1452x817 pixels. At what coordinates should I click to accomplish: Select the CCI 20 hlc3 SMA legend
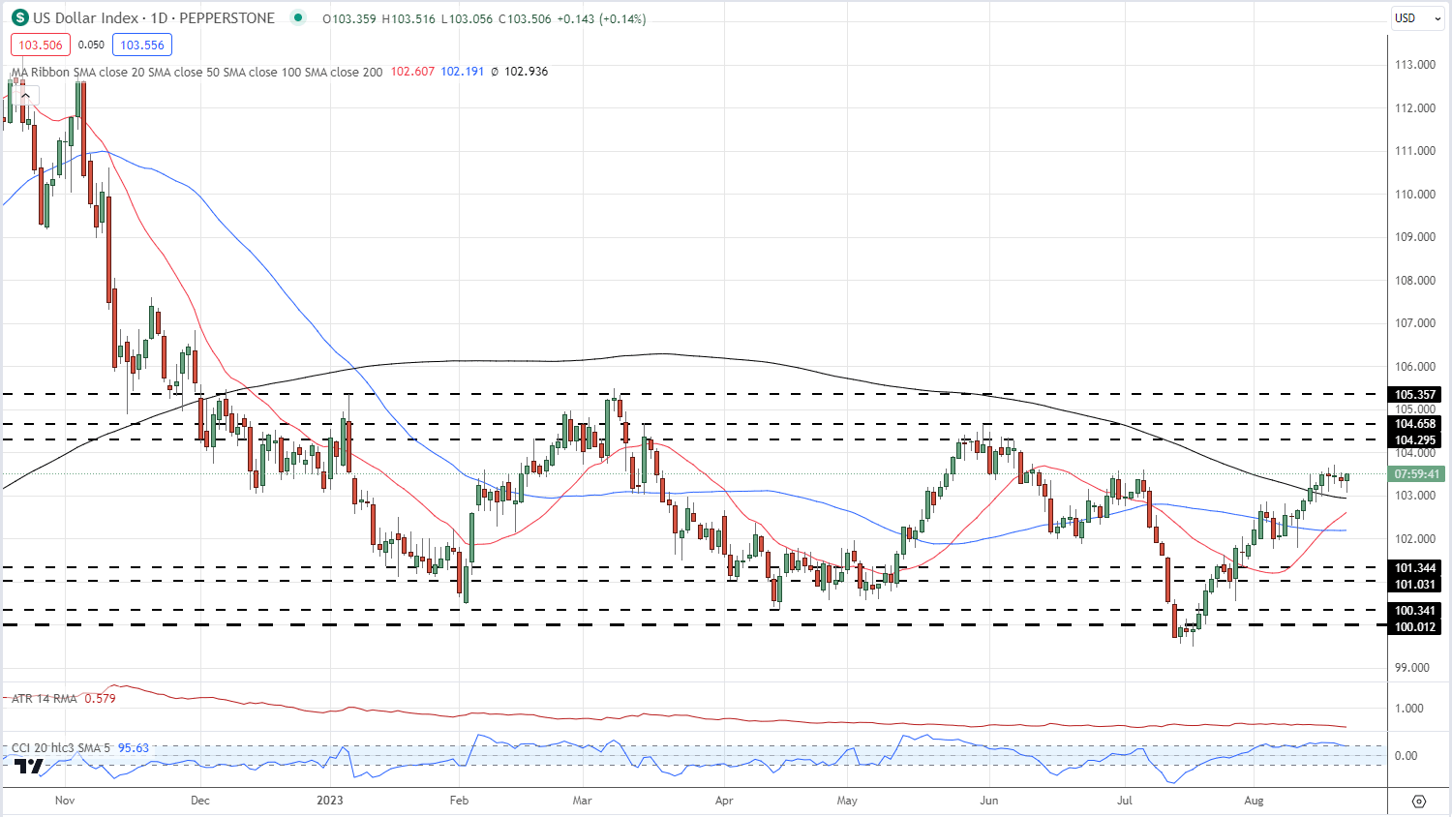tap(61, 748)
